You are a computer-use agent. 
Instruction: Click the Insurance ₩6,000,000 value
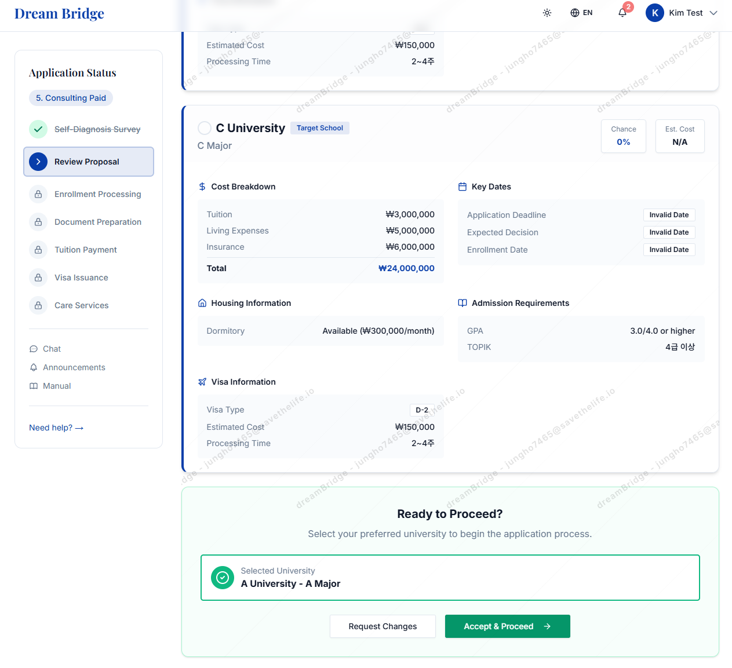point(410,247)
